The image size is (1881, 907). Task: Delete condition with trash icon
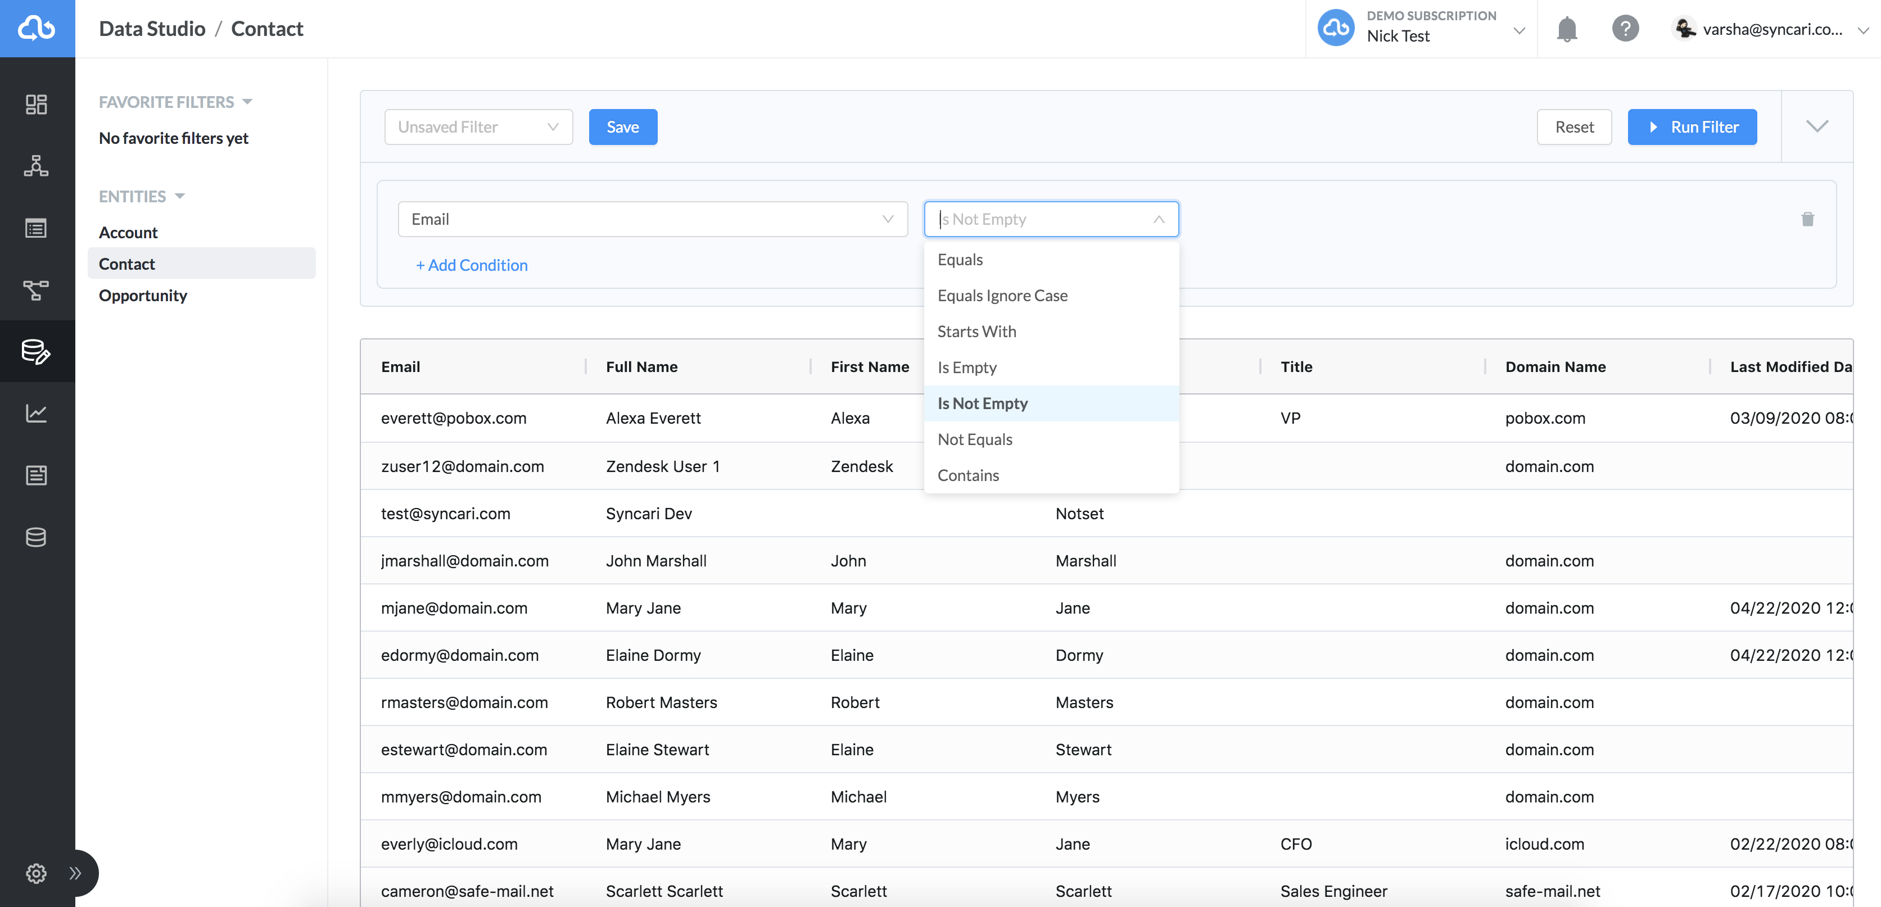pyautogui.click(x=1807, y=219)
